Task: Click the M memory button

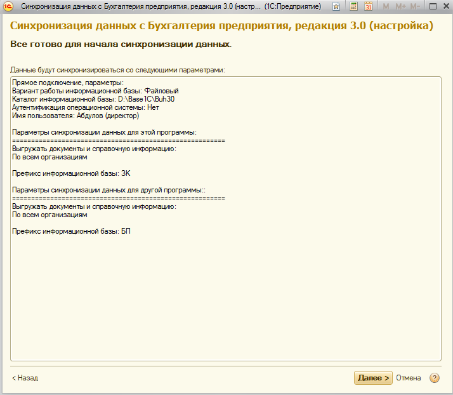Action: point(386,6)
